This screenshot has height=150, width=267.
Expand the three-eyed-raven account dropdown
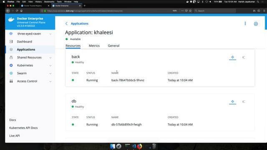point(50,34)
